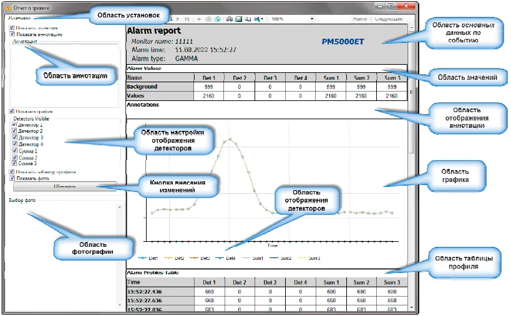Open the Page Setup toolbar icon
511x316 pixels.
pyautogui.click(x=248, y=19)
